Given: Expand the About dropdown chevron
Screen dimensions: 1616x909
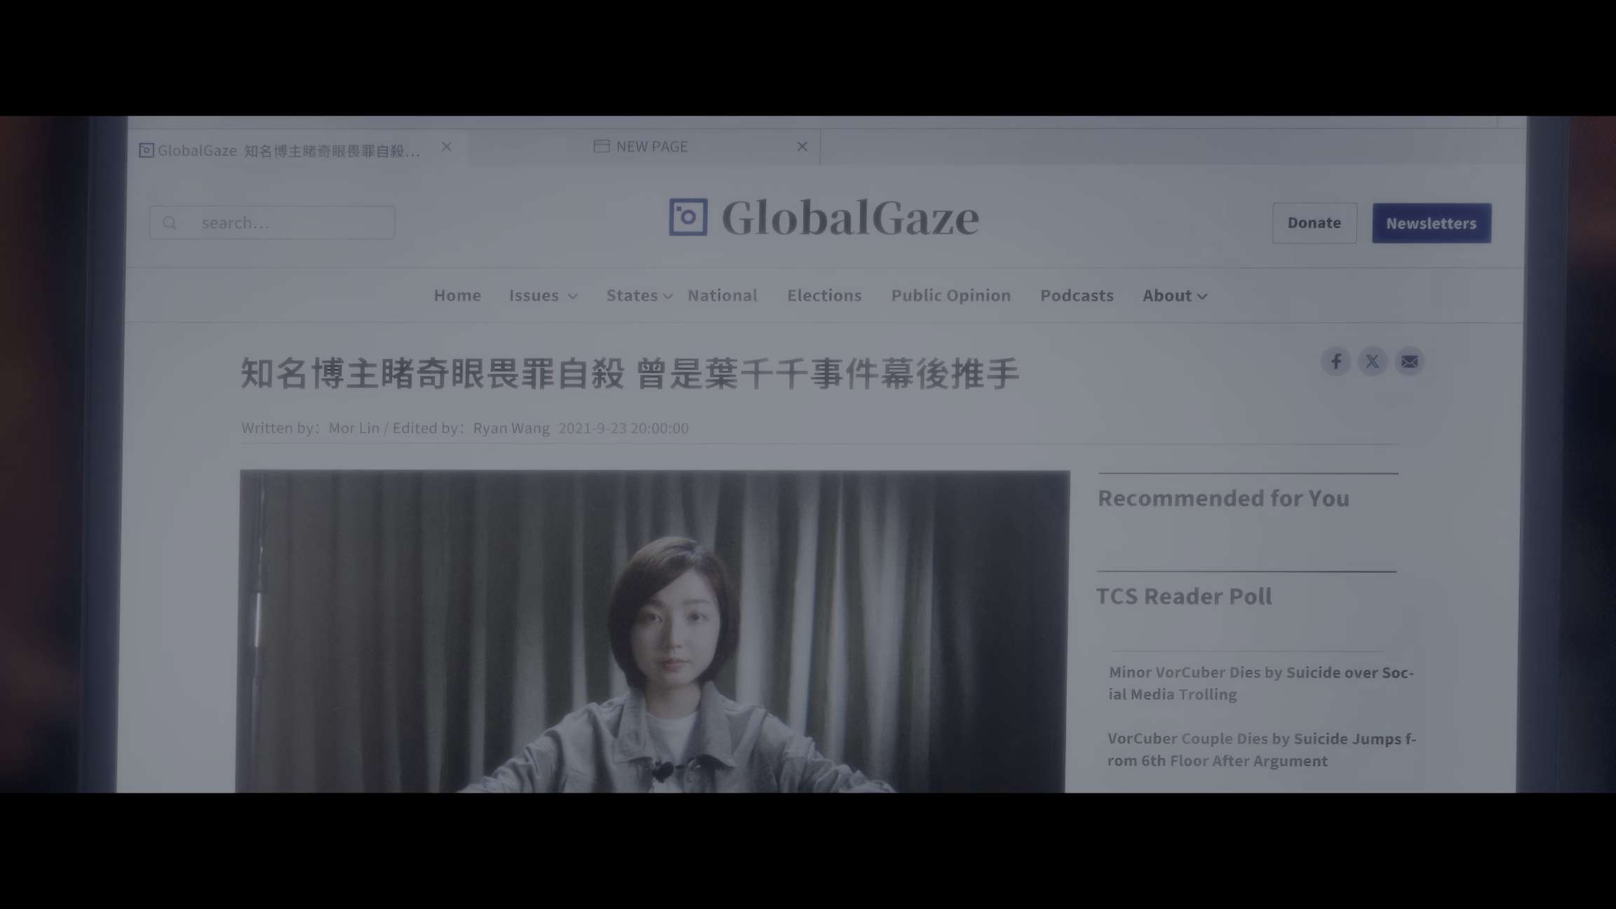Looking at the screenshot, I should (x=1201, y=297).
